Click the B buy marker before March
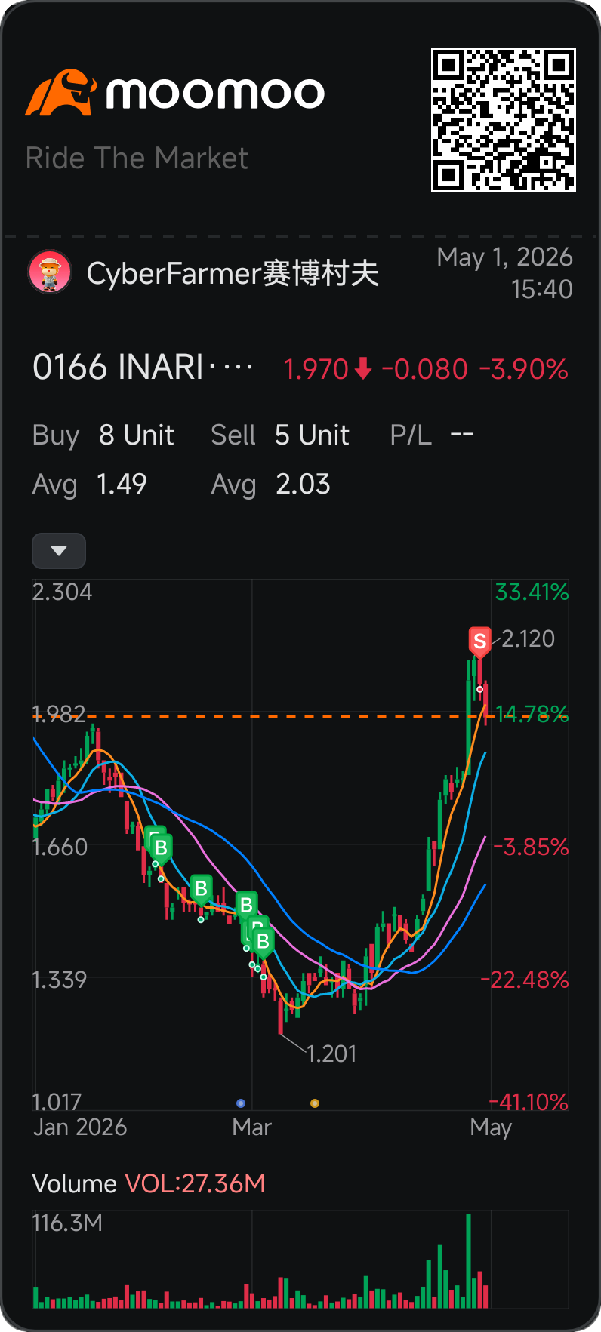This screenshot has height=1332, width=601. 246,906
